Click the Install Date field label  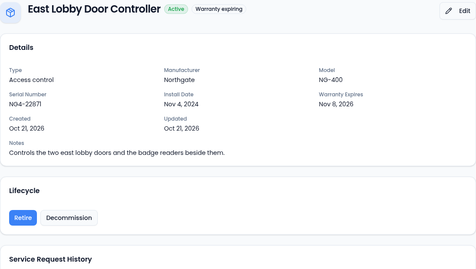pos(178,94)
